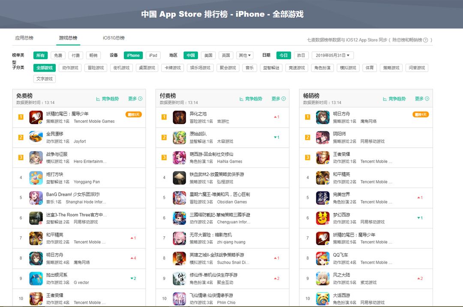This screenshot has width=463, height=307.
Task: Switch to iOS10总榜 tab
Action: tap(114, 38)
